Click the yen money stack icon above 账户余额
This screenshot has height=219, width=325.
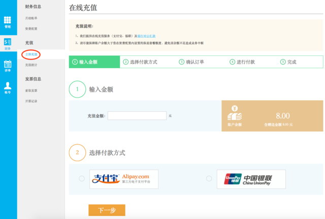[x=235, y=113]
